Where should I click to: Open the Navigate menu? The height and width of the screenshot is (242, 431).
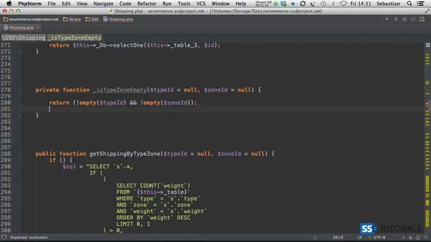pos(103,3)
